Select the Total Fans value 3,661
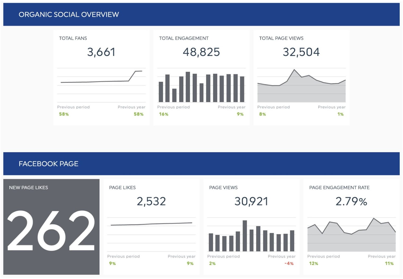Image resolution: width=403 pixels, height=279 pixels. point(101,52)
